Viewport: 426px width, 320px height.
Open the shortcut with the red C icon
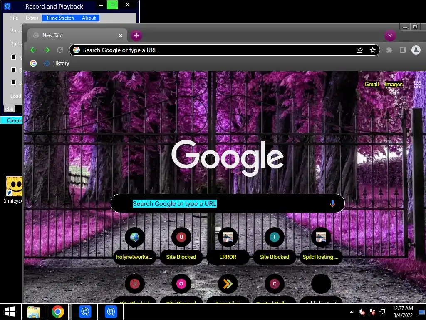click(275, 284)
